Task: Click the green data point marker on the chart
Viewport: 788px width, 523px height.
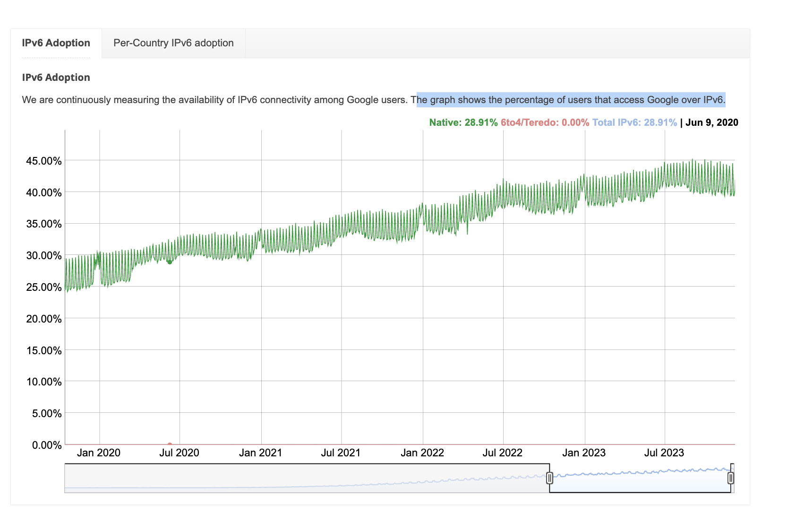Action: pos(170,262)
